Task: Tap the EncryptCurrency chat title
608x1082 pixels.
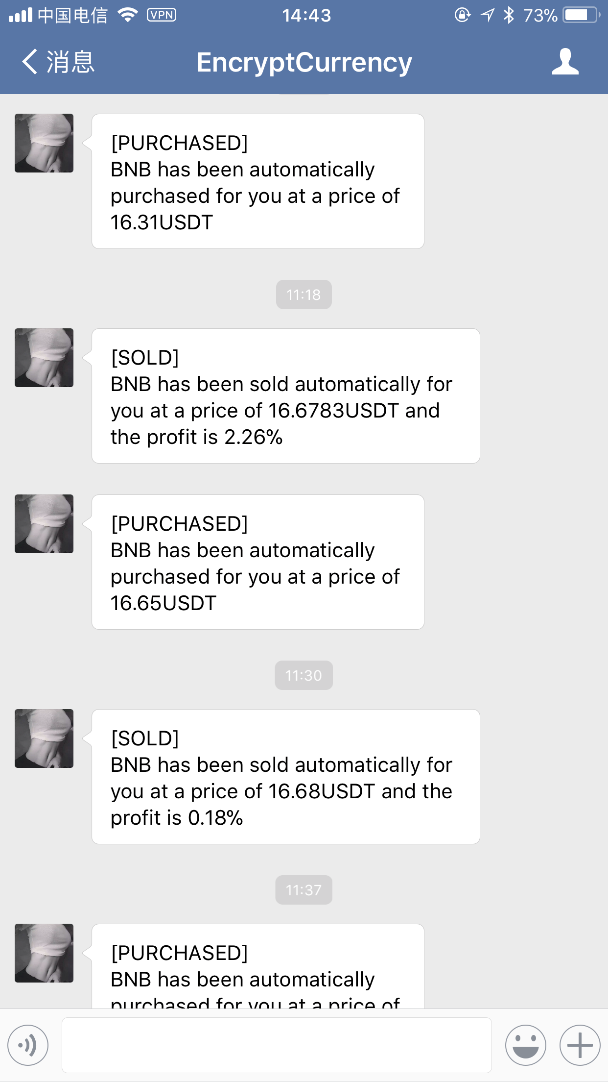Action: coord(304,62)
